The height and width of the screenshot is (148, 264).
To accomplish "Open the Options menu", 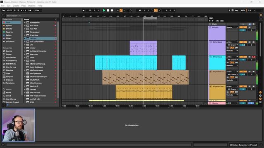I will (x=32, y=6).
